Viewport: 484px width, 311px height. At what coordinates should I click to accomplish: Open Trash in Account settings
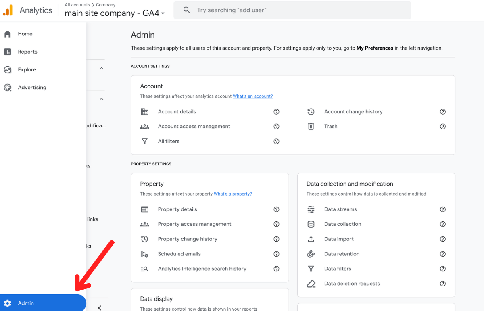pyautogui.click(x=331, y=126)
